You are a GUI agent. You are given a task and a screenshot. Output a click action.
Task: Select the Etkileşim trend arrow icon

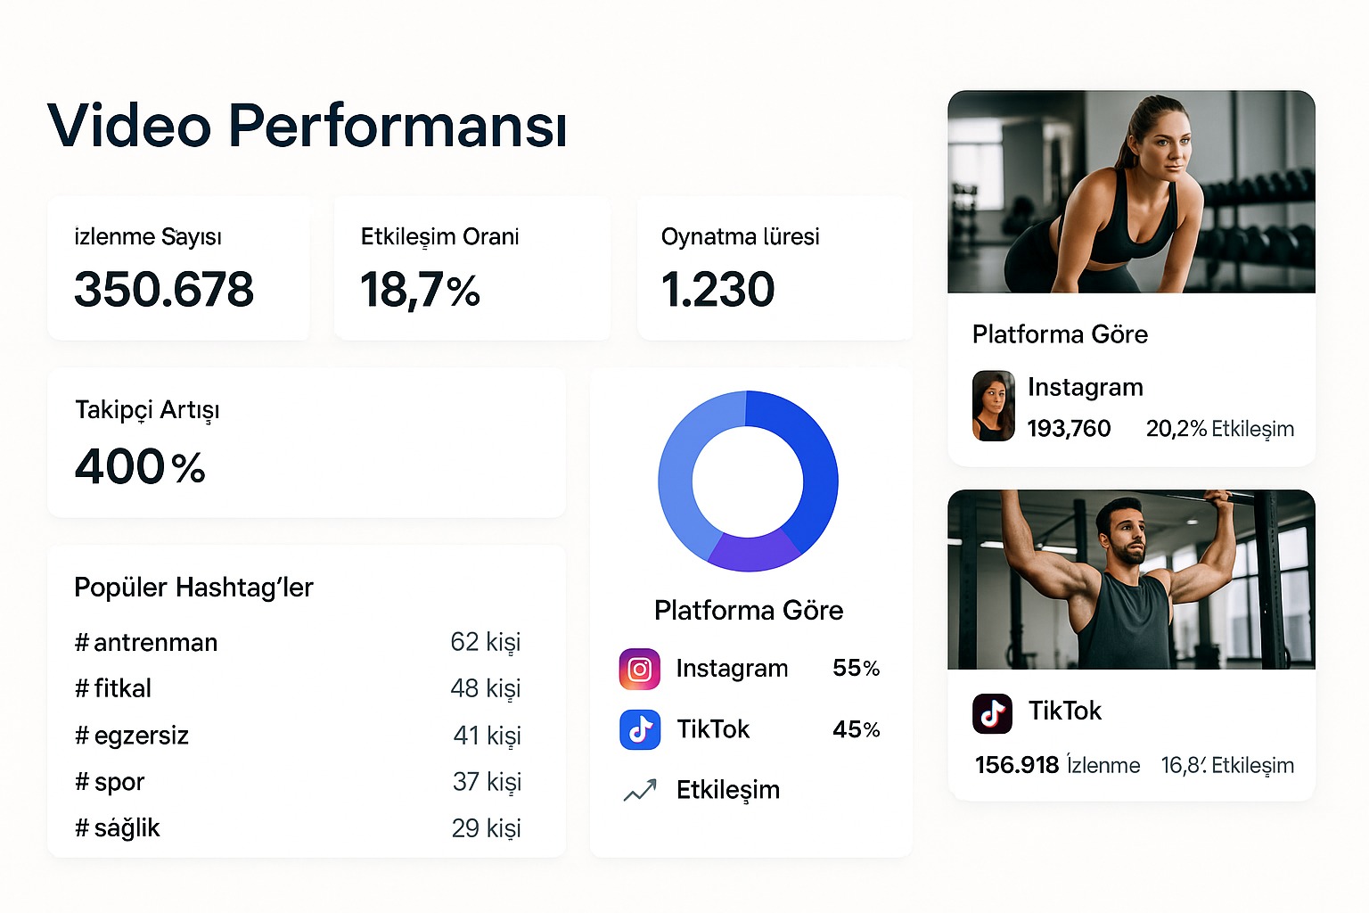coord(638,790)
